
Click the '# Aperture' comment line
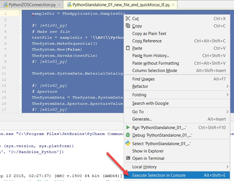(45, 91)
